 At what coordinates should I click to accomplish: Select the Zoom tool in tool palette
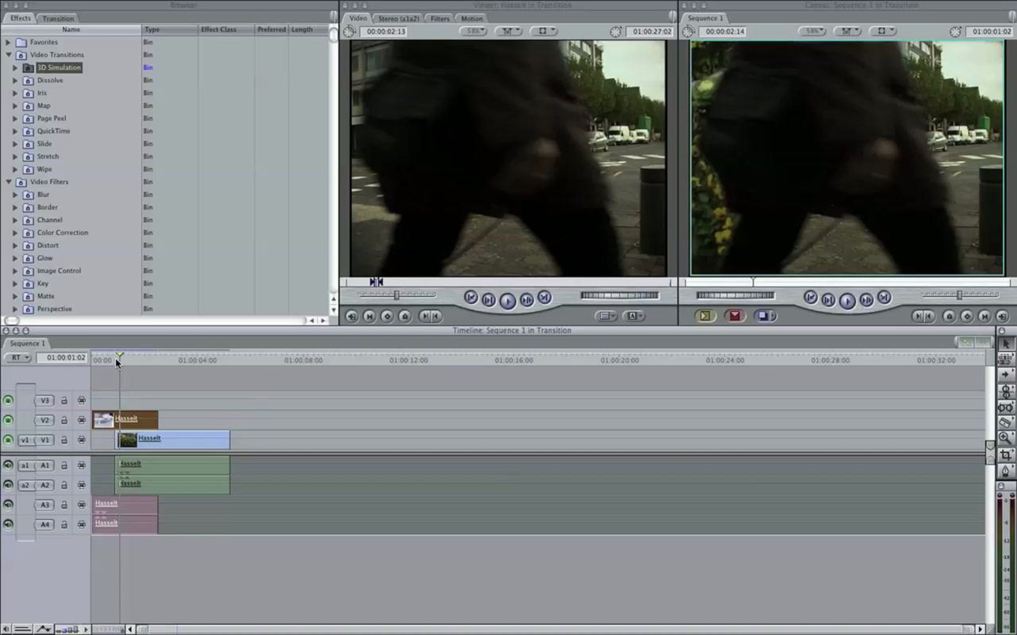click(x=1005, y=438)
